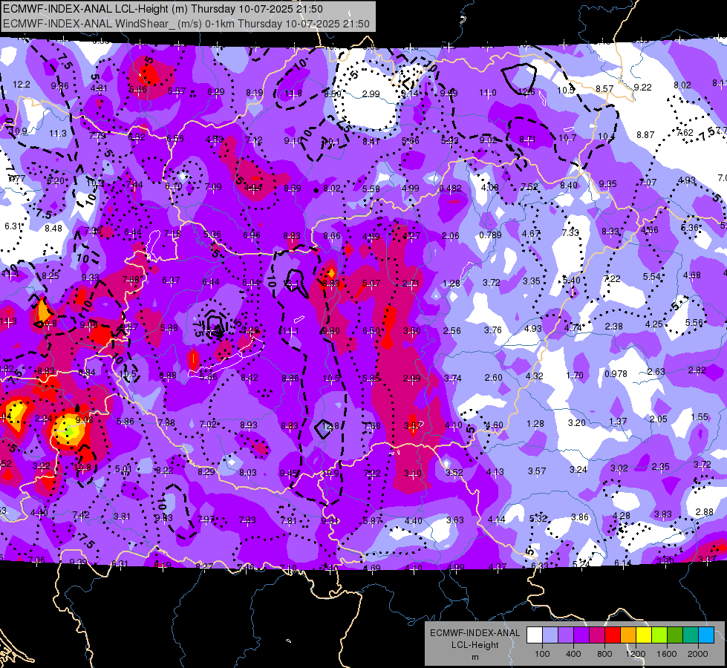Click ECMWF-INDEX-ANAL text in the legend
The height and width of the screenshot is (668, 727).
(x=475, y=633)
